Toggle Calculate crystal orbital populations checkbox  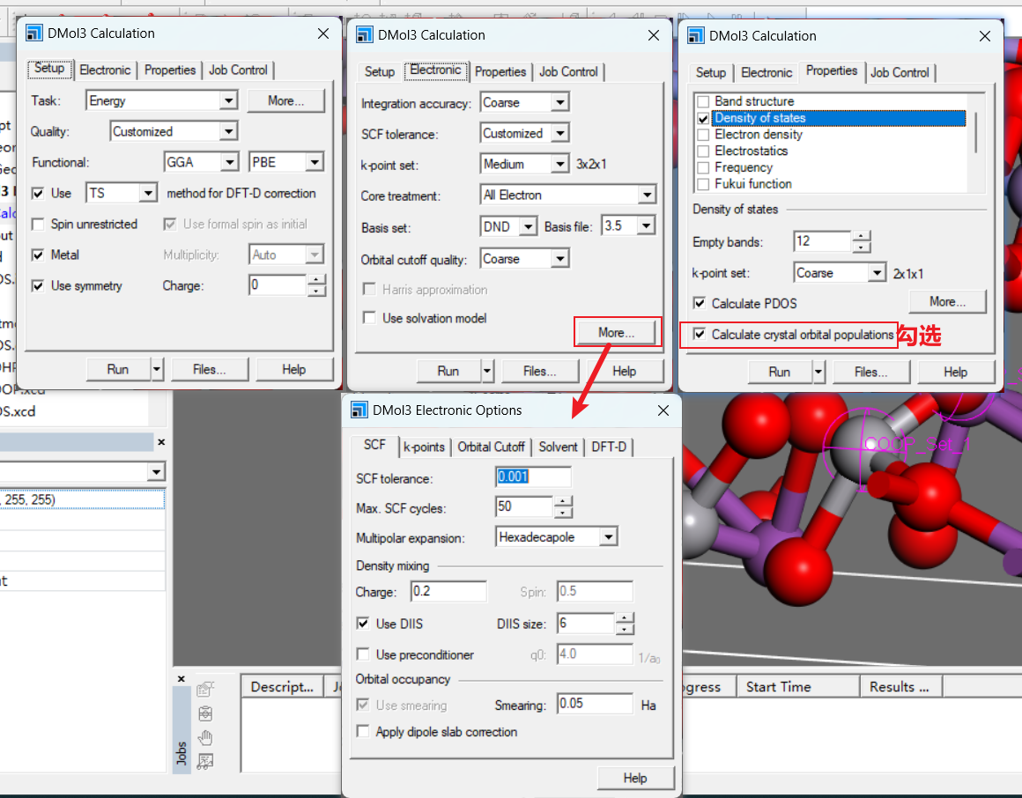pos(700,334)
